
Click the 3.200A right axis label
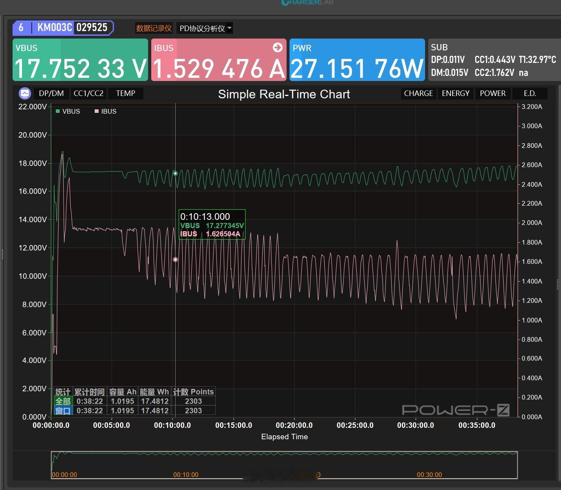pos(532,107)
